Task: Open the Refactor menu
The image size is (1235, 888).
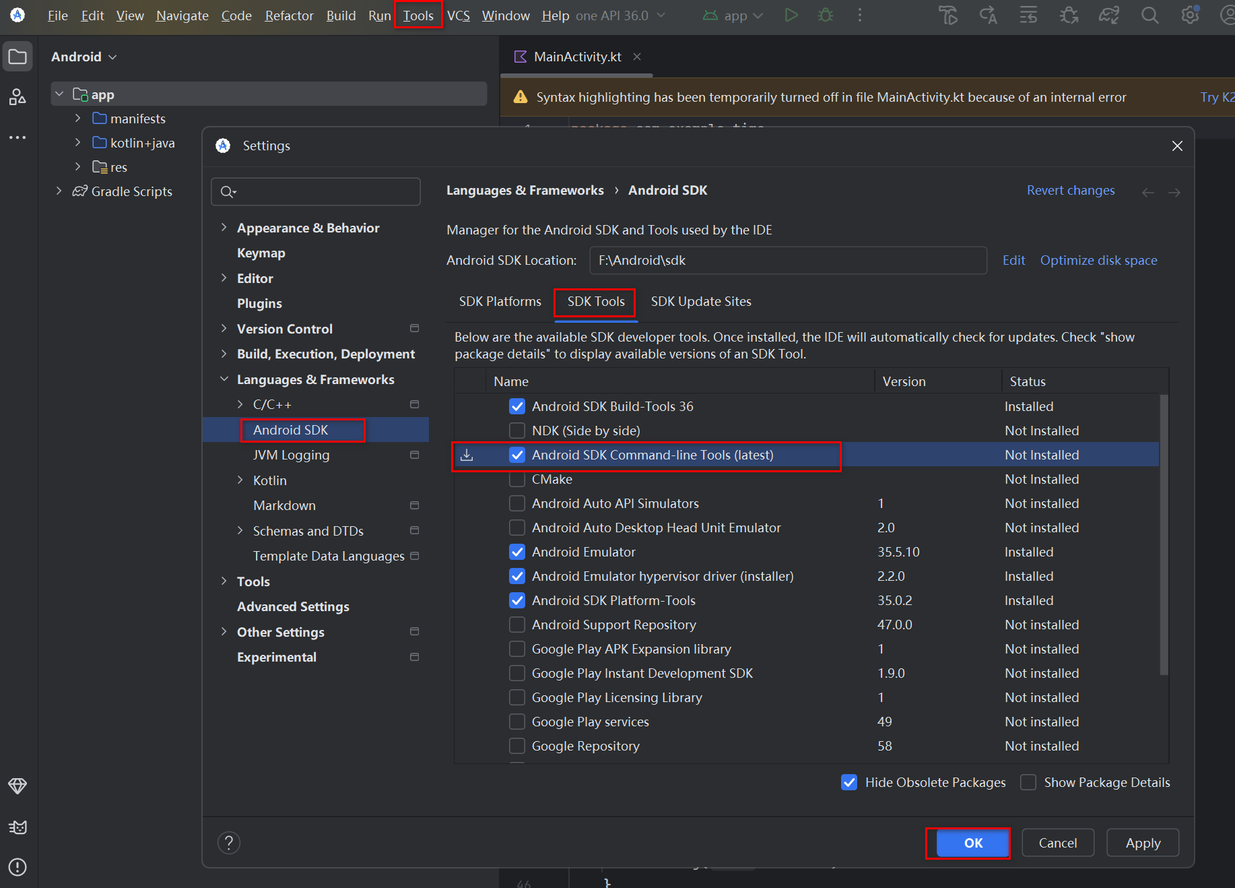Action: 288,15
